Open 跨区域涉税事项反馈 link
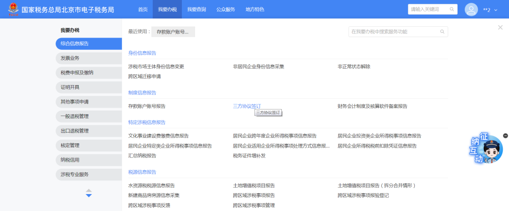The height and width of the screenshot is (211, 509). [x=149, y=205]
